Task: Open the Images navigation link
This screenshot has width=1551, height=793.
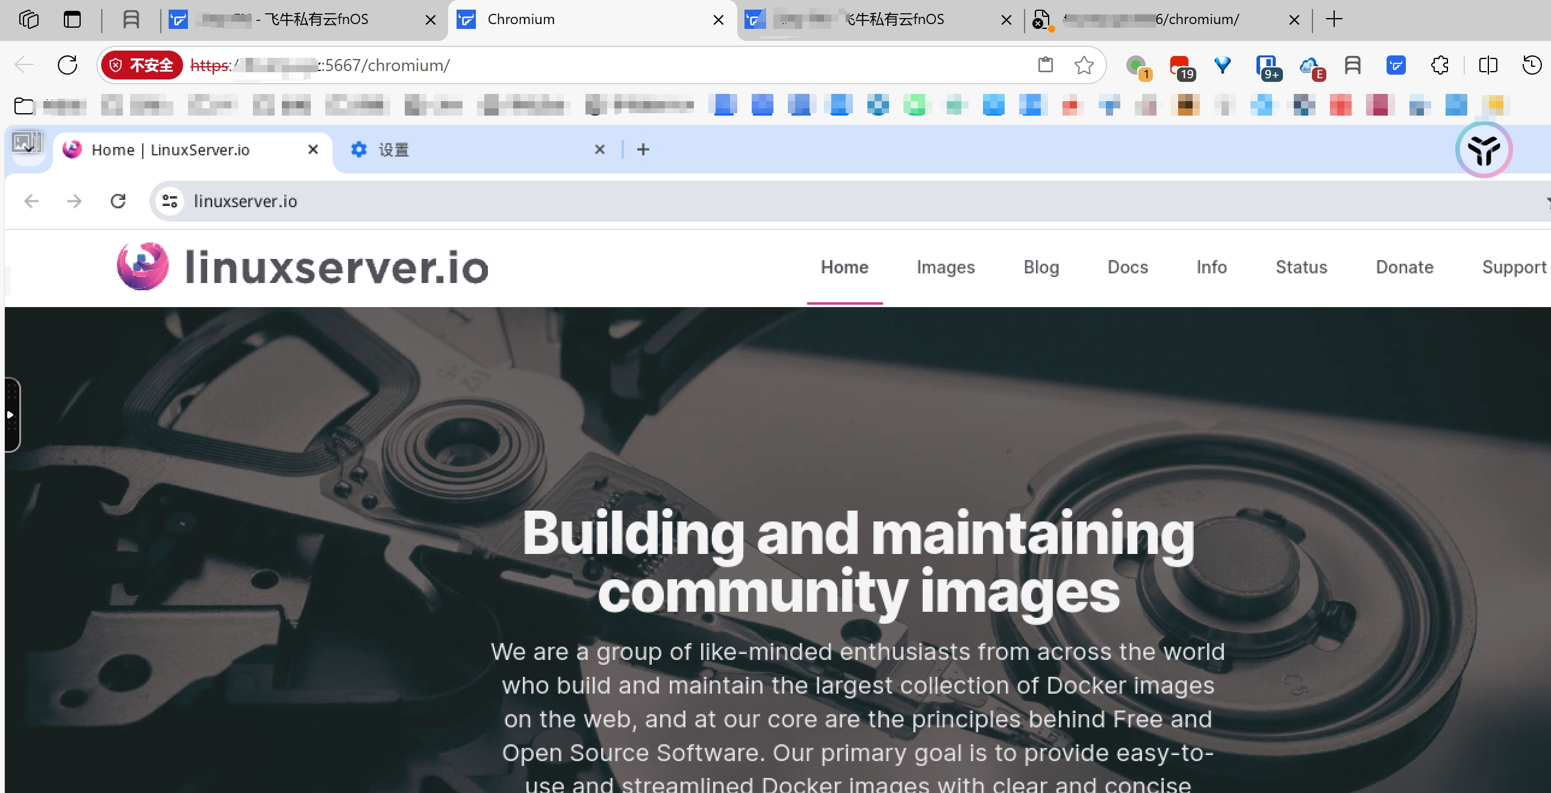Action: coord(946,267)
